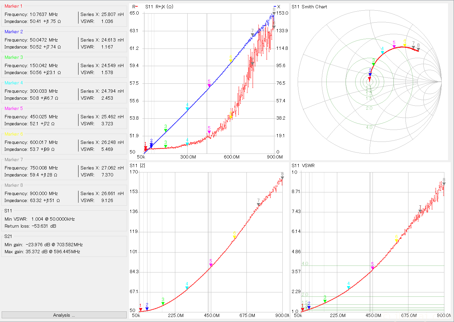Click the magenta 'Marker 5' heading
Image resolution: width=454 pixels, height=322 pixels.
pos(14,108)
